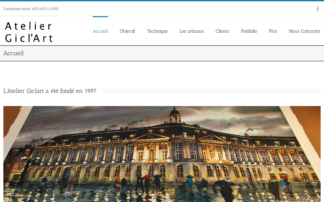The height and width of the screenshot is (202, 324).
Task: Click the red umbrella in the painting
Action: (147, 177)
